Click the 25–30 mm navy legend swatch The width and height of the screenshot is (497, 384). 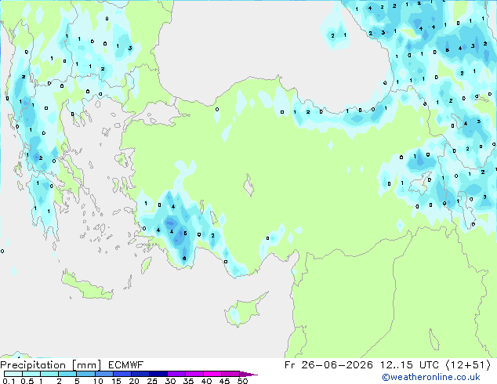click(x=158, y=374)
